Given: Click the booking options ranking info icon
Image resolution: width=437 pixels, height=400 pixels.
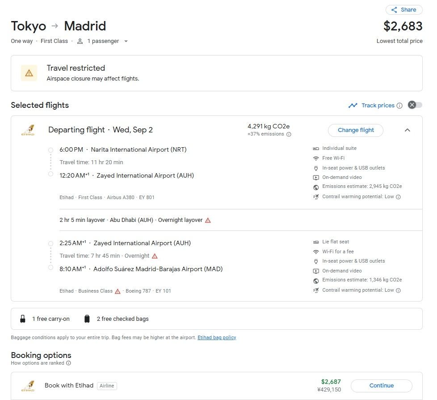Looking at the screenshot, I should click(68, 363).
